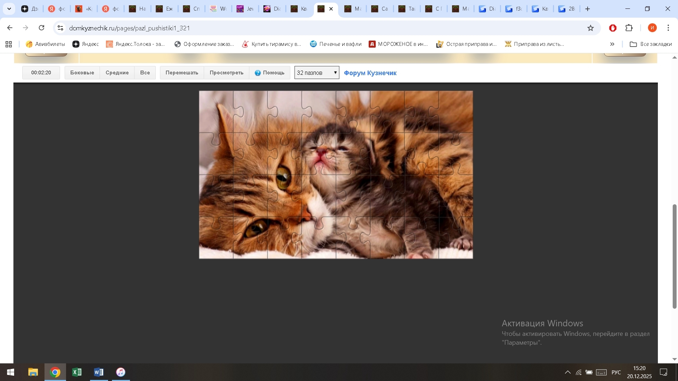
Task: Bookmark this page with star icon
Action: click(x=590, y=28)
